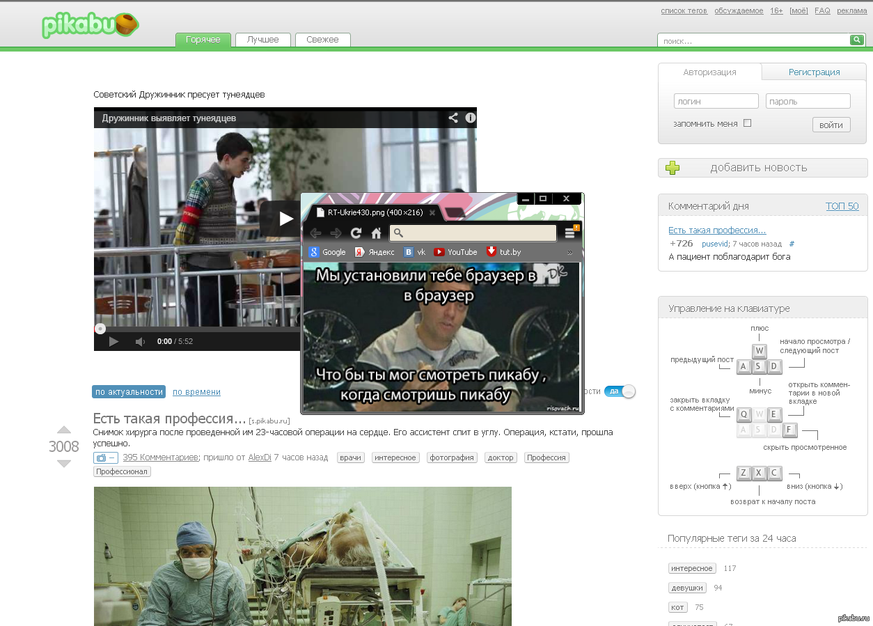Open the 'реклама' header link
873x626 pixels.
coord(851,10)
